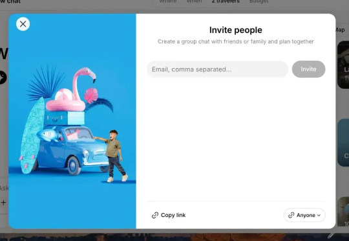The width and height of the screenshot is (349, 241).
Task: Copy the chat invite link
Action: click(169, 215)
